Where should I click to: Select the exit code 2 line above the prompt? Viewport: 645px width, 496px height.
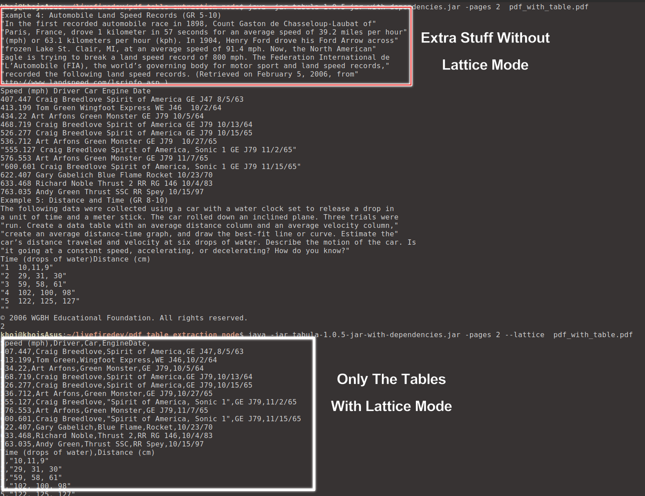4,326
